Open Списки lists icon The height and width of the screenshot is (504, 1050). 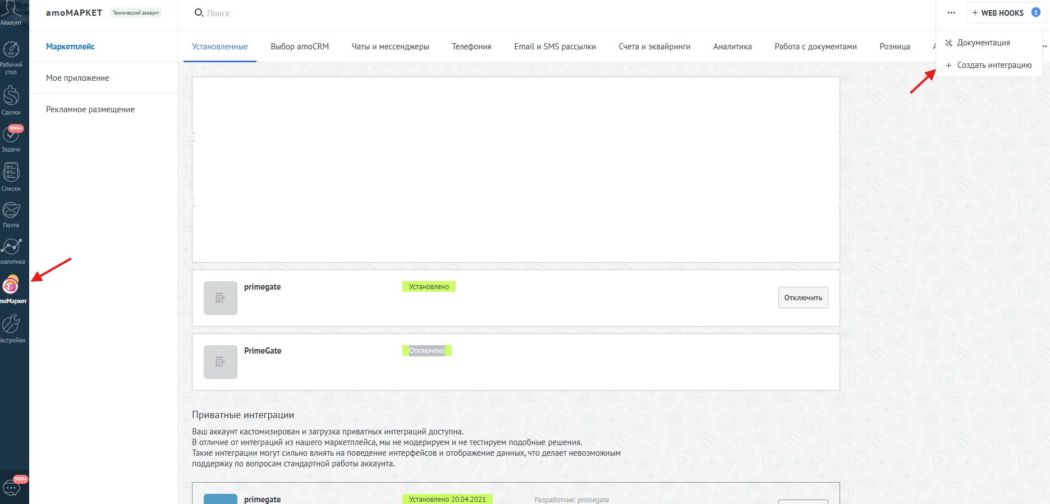[11, 173]
